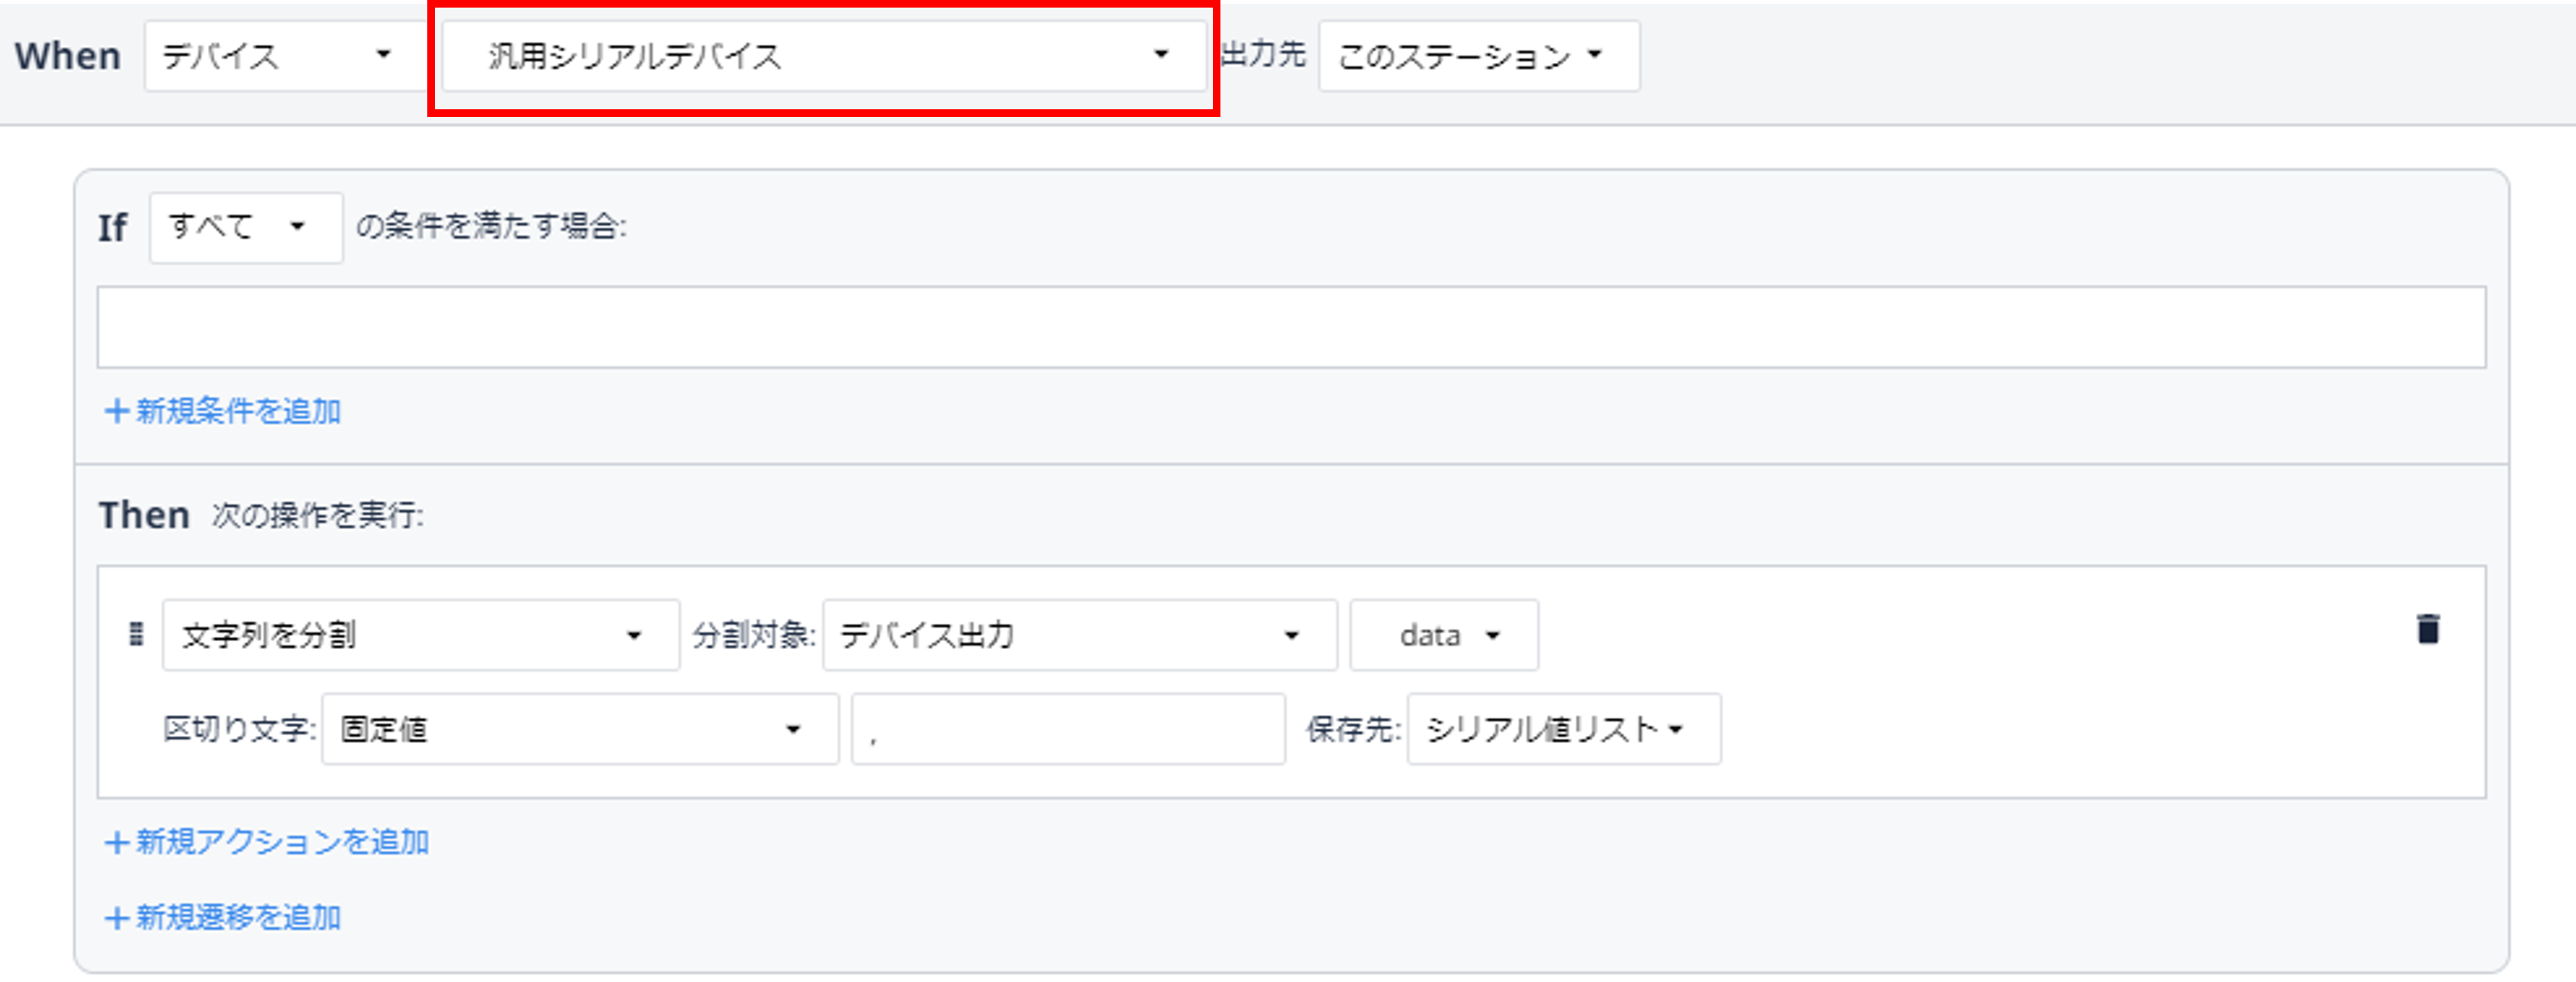Viewport: 2576px width, 982px height.
Task: Click the When heading
Action: pos(67,56)
